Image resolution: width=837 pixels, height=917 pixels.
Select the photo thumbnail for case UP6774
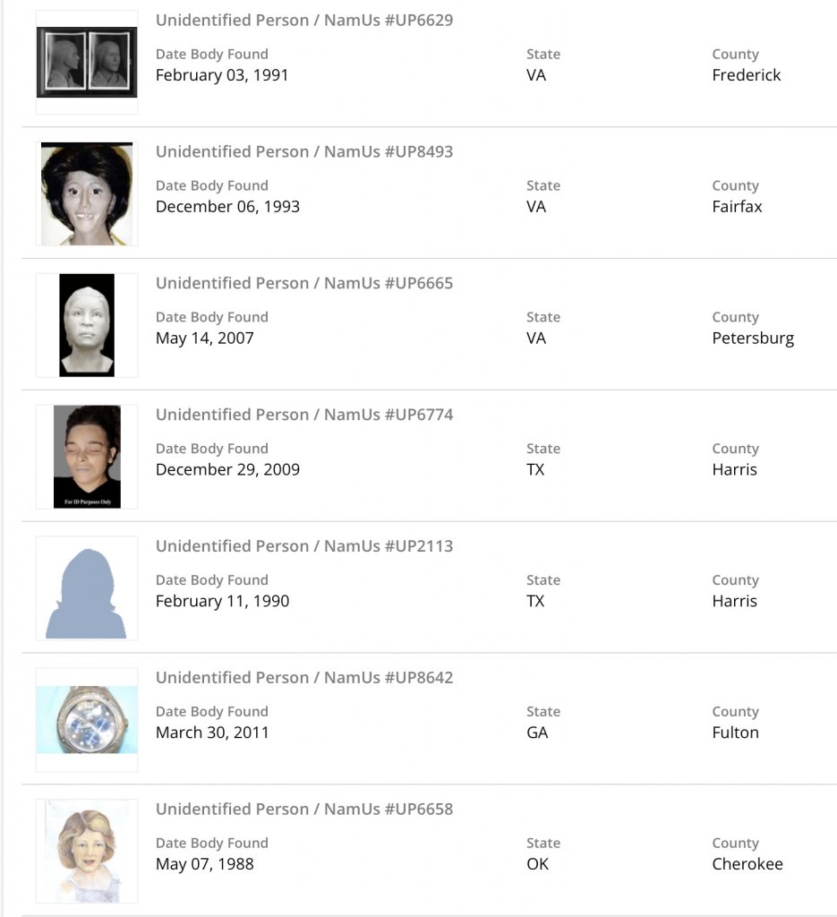87,457
